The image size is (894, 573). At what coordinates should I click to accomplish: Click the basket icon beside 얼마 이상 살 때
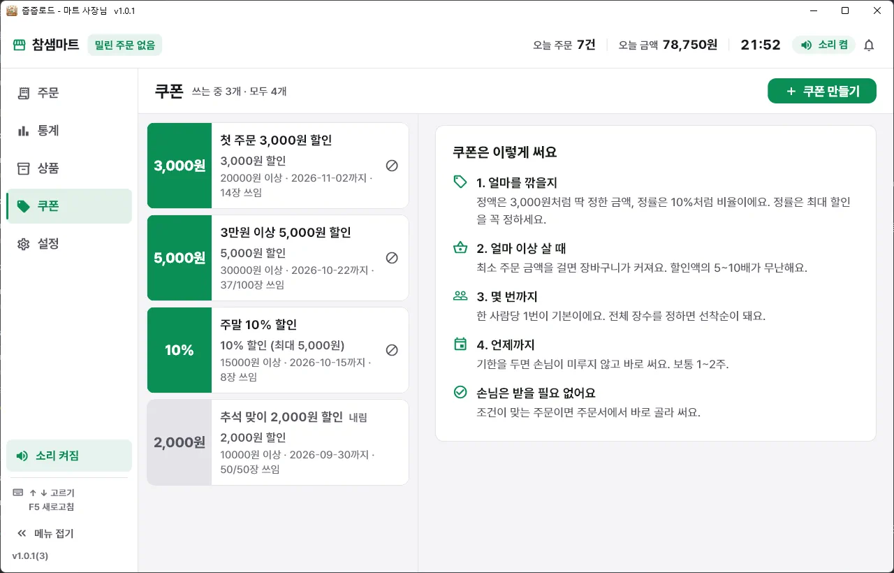(460, 248)
